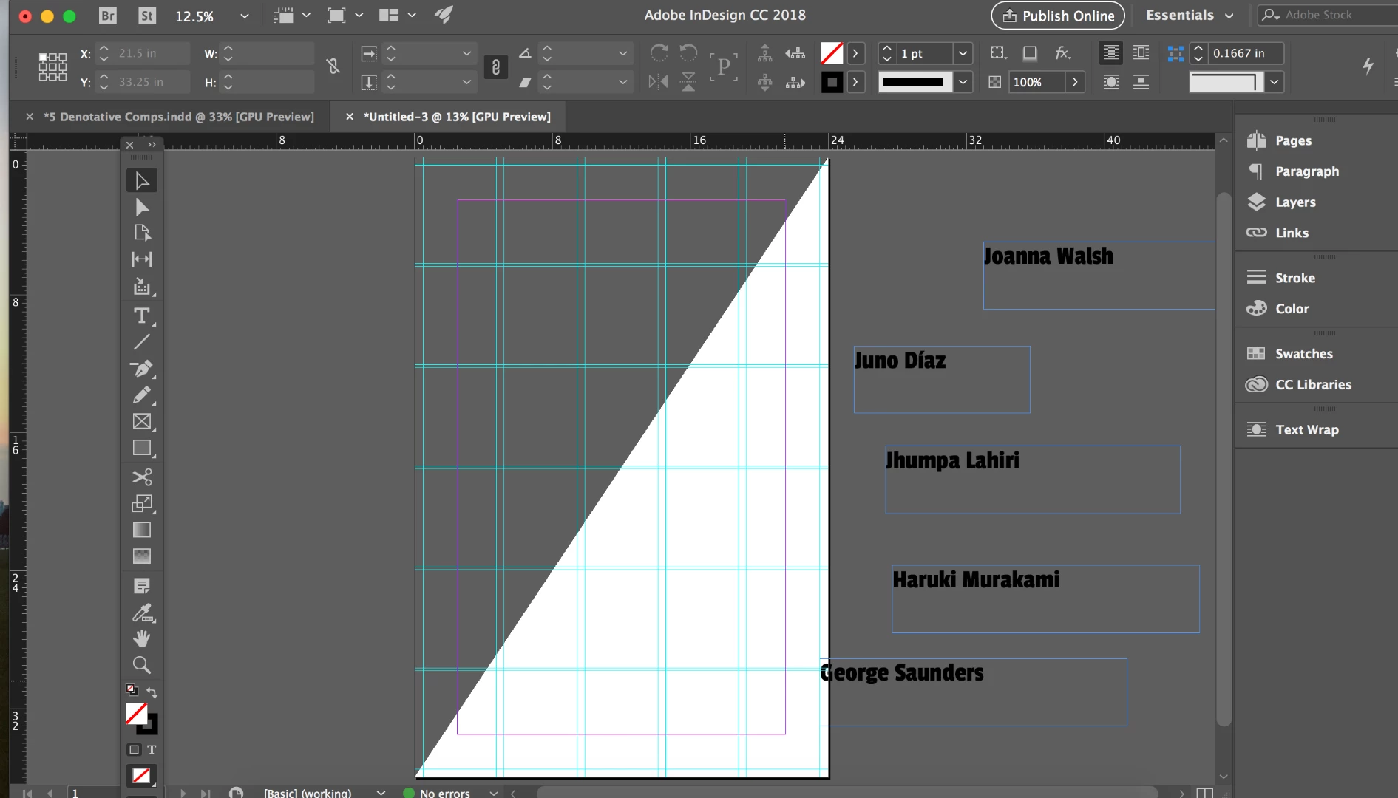Click the fill color swatch in control bar
This screenshot has width=1398, height=798.
pos(832,53)
